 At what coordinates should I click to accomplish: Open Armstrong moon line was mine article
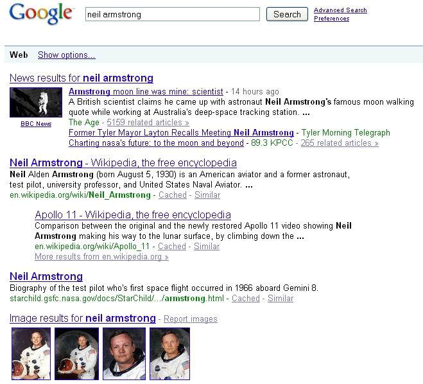coord(146,91)
